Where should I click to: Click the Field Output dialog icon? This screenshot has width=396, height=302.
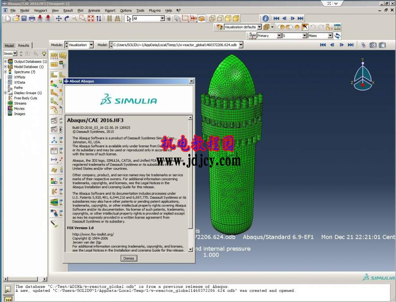coord(252,36)
